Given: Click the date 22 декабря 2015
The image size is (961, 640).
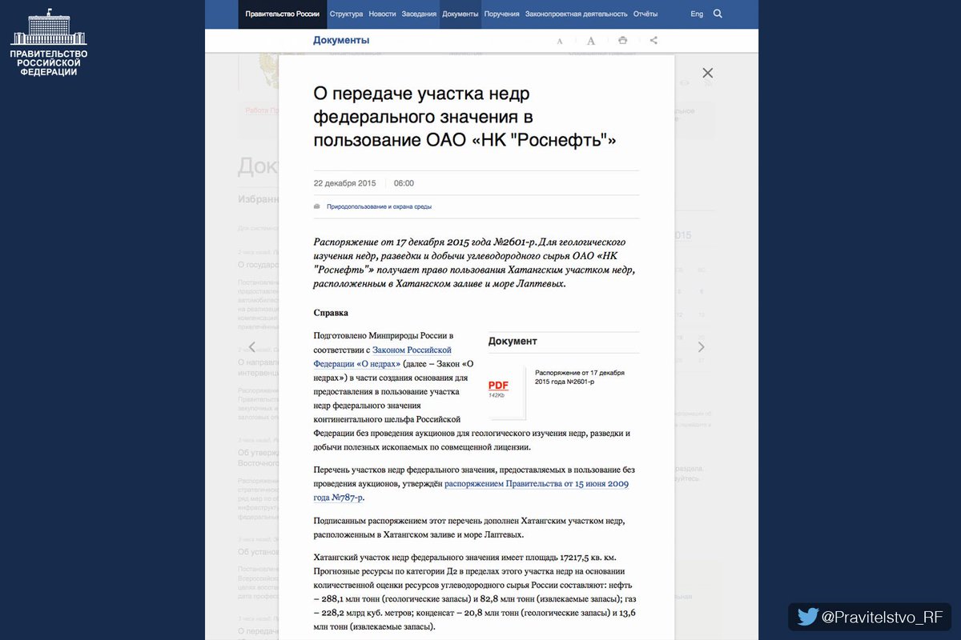Looking at the screenshot, I should pos(345,183).
